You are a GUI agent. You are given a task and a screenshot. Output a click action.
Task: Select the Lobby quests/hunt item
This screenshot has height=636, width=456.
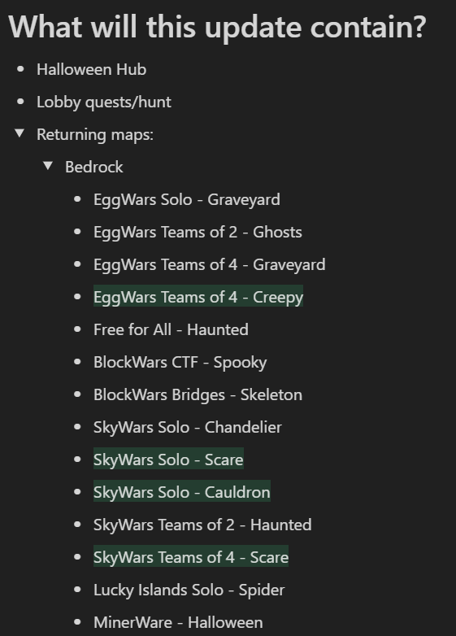pos(104,102)
